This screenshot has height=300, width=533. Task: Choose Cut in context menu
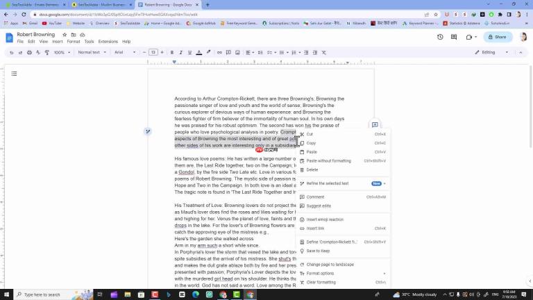(344, 134)
